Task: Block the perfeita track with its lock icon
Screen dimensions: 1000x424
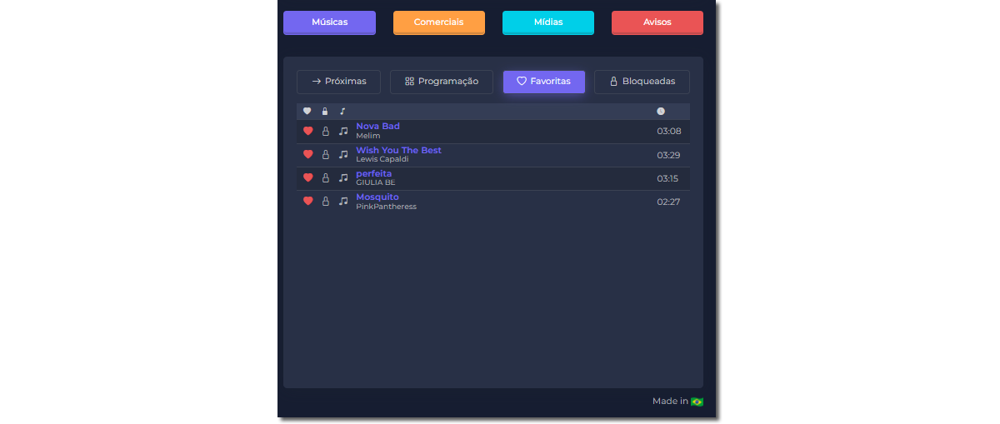Action: (326, 177)
